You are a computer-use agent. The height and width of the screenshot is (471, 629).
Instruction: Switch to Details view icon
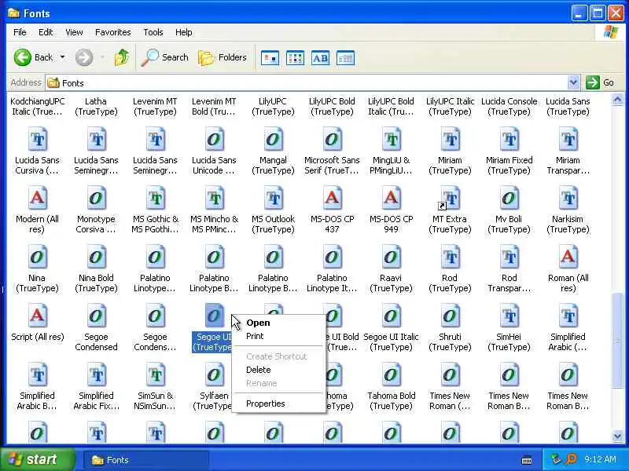tap(345, 58)
